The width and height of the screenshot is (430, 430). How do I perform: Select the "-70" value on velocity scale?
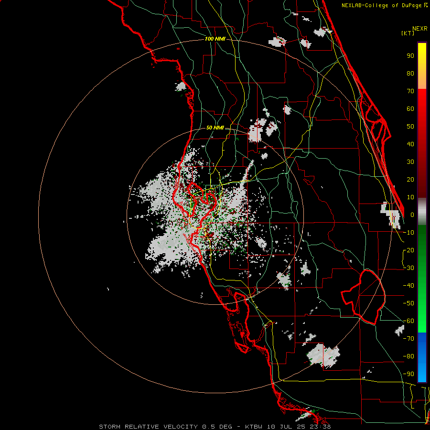click(408, 339)
